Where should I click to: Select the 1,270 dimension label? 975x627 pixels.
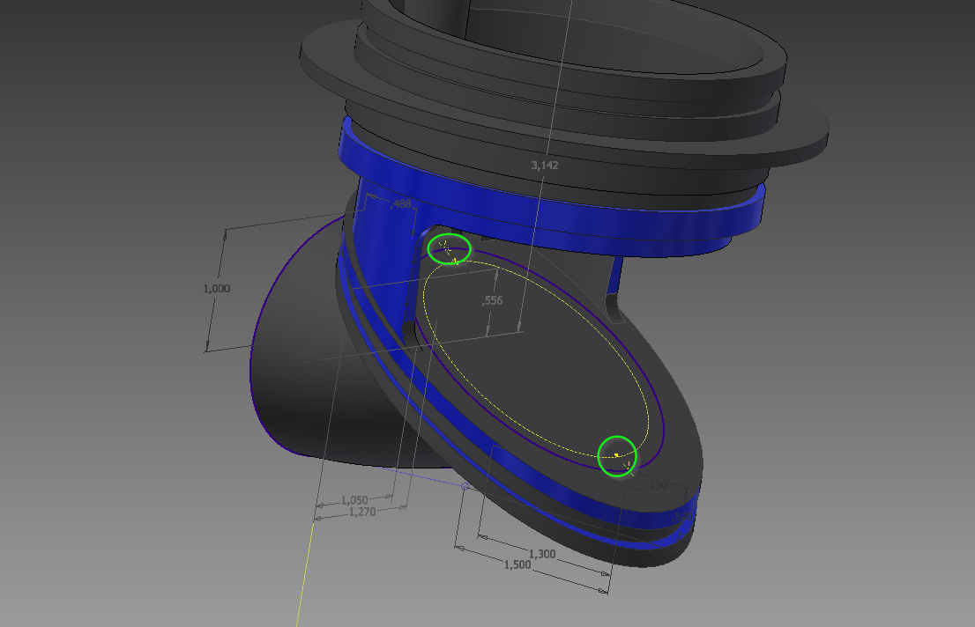tap(363, 511)
